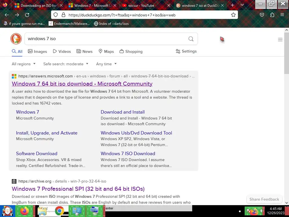Open the Firefox extensions puzzle icon
This screenshot has width=289, height=217.
click(272, 15)
